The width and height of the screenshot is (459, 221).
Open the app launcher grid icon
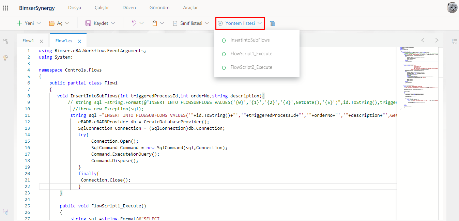(x=5, y=8)
